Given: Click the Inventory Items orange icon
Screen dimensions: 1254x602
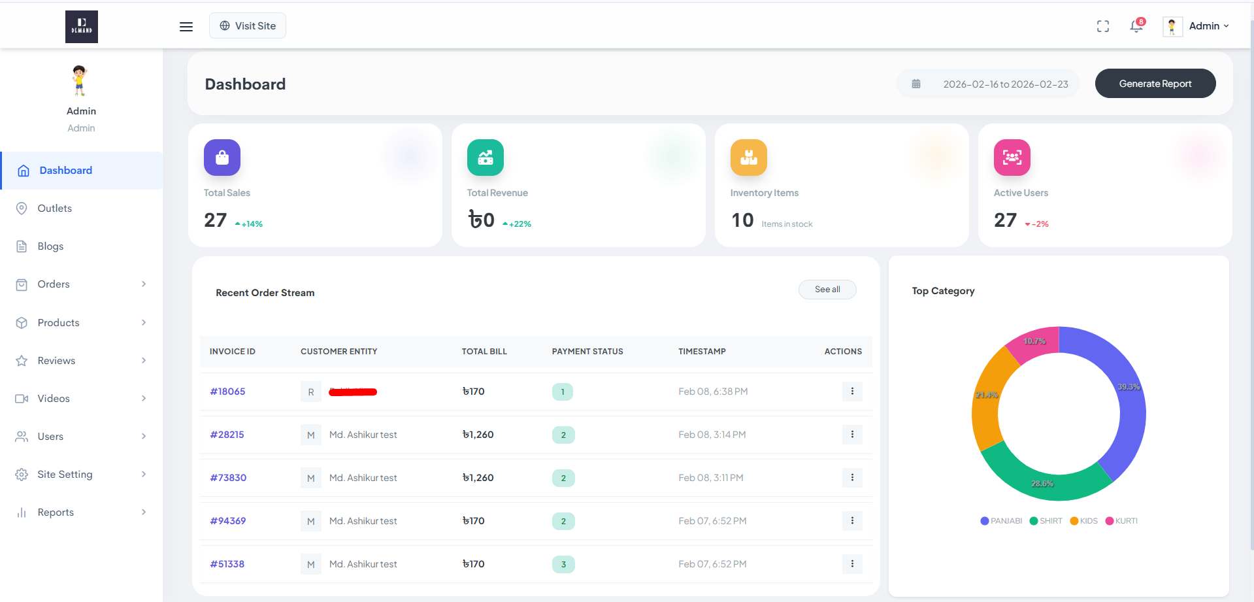Looking at the screenshot, I should point(749,158).
